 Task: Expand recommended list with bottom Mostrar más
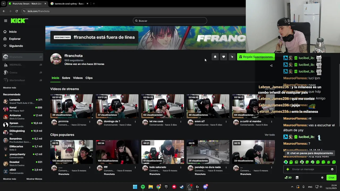[x=10, y=179]
